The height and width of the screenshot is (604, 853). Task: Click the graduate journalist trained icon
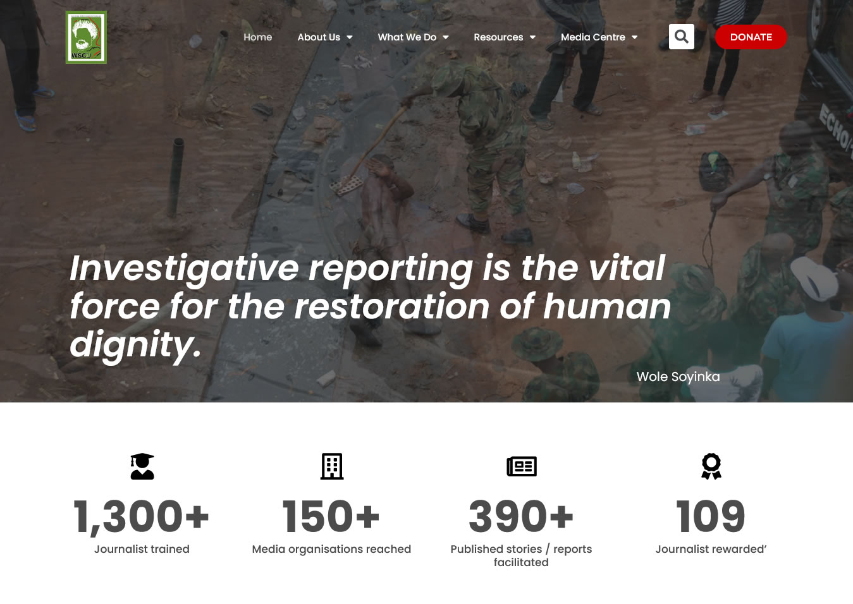point(142,466)
